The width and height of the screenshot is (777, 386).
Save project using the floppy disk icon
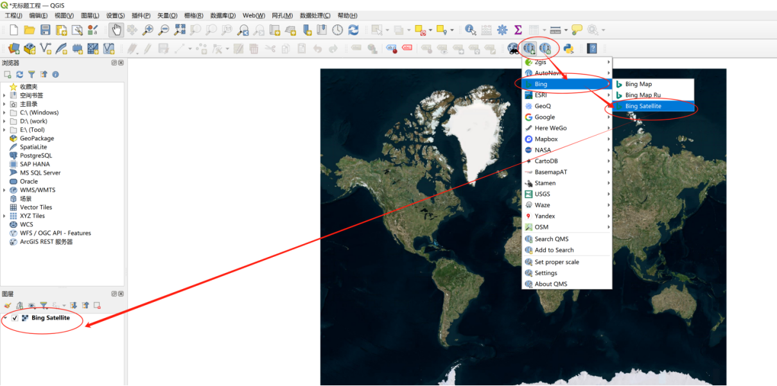[x=46, y=30]
